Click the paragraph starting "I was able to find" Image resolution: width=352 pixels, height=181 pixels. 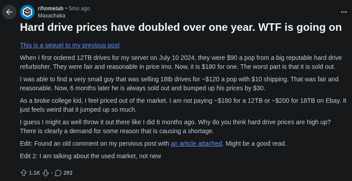tap(179, 84)
